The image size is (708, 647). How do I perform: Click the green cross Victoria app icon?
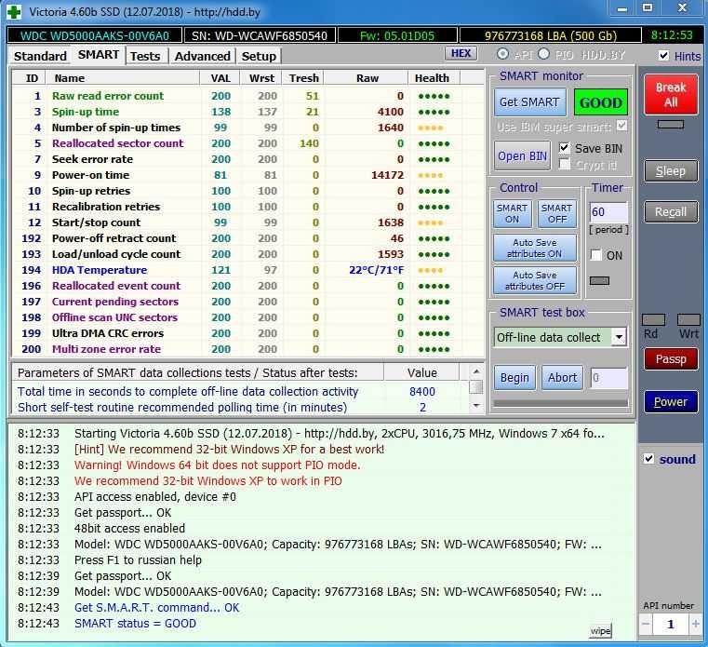click(x=14, y=12)
